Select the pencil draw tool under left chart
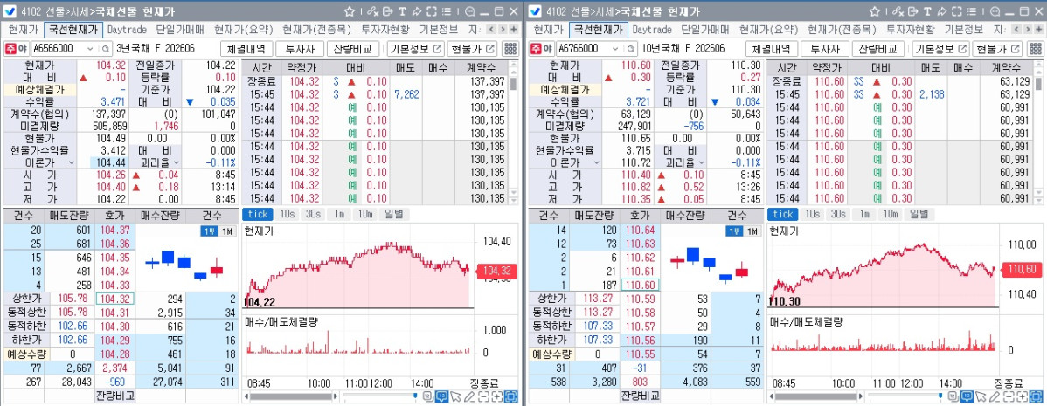Viewport: 1047px width, 406px height. click(x=469, y=396)
